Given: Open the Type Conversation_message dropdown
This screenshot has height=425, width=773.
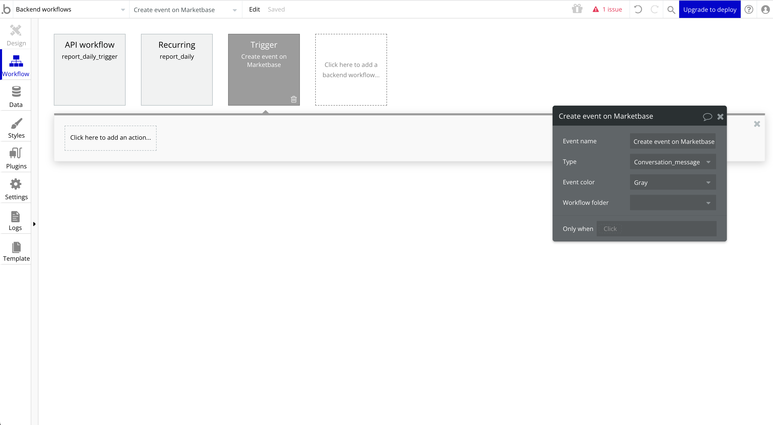Looking at the screenshot, I should click(x=673, y=162).
